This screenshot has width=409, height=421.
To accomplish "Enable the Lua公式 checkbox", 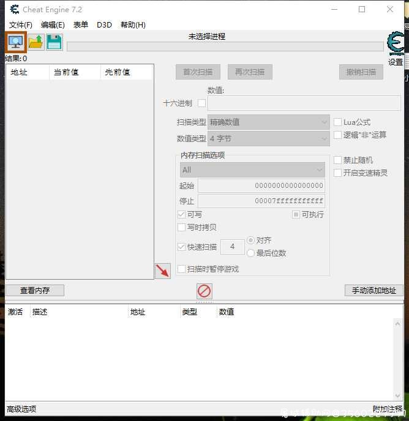I will [337, 122].
